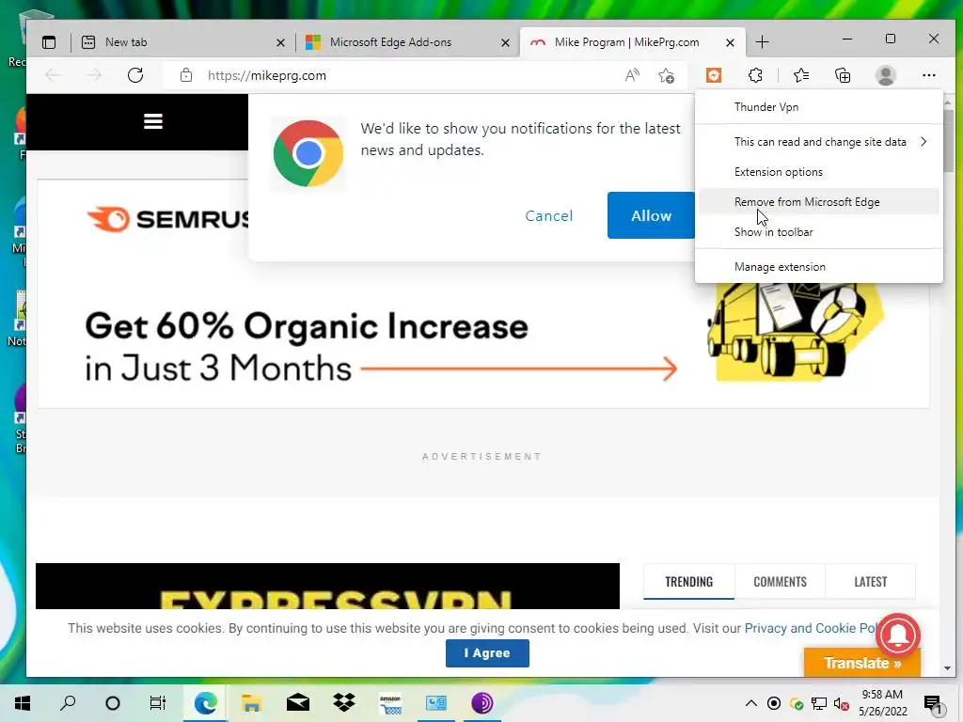963x722 pixels.
Task: Click the red notification bell icon
Action: pyautogui.click(x=898, y=635)
